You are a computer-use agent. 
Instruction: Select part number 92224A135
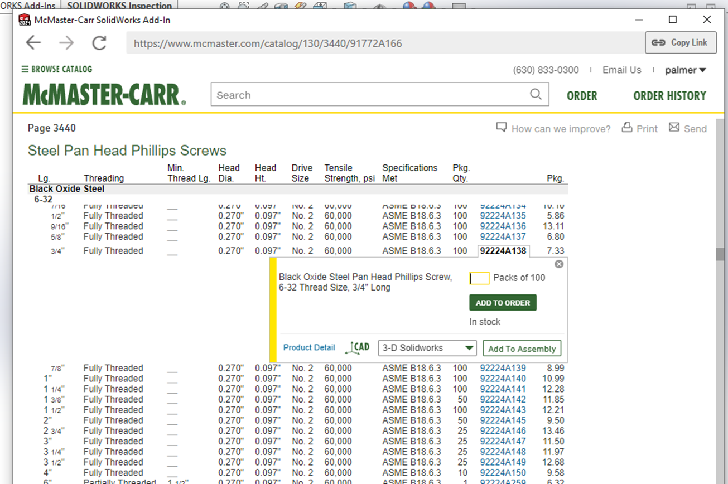pos(503,216)
